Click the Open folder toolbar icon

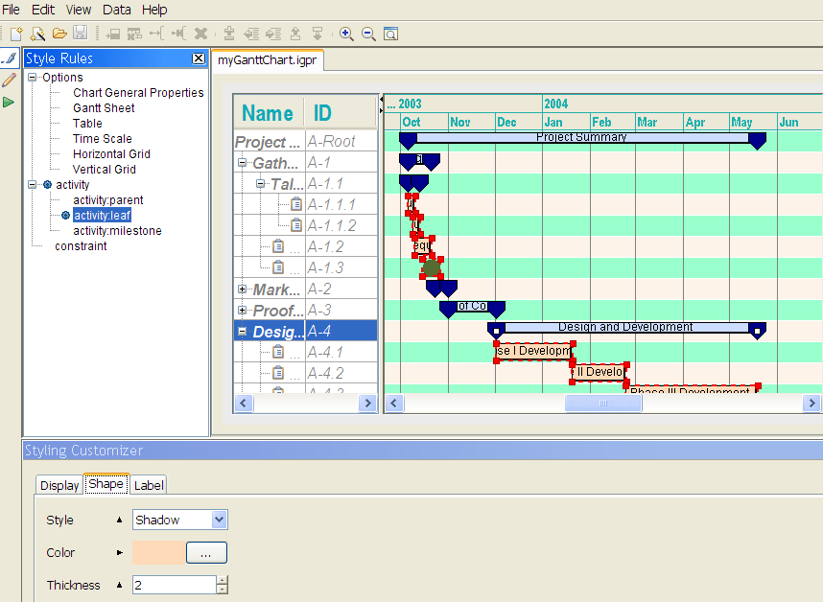point(59,34)
